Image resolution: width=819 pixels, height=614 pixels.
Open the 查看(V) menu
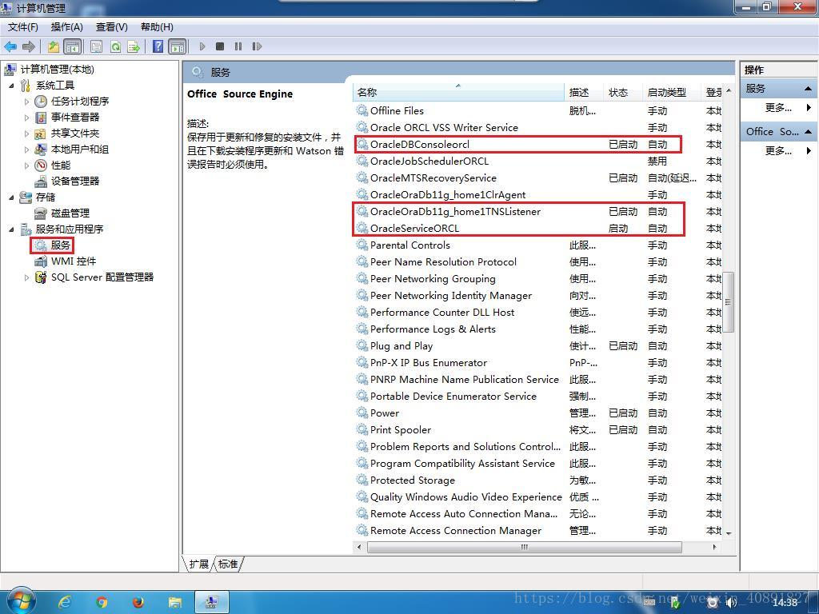point(112,27)
